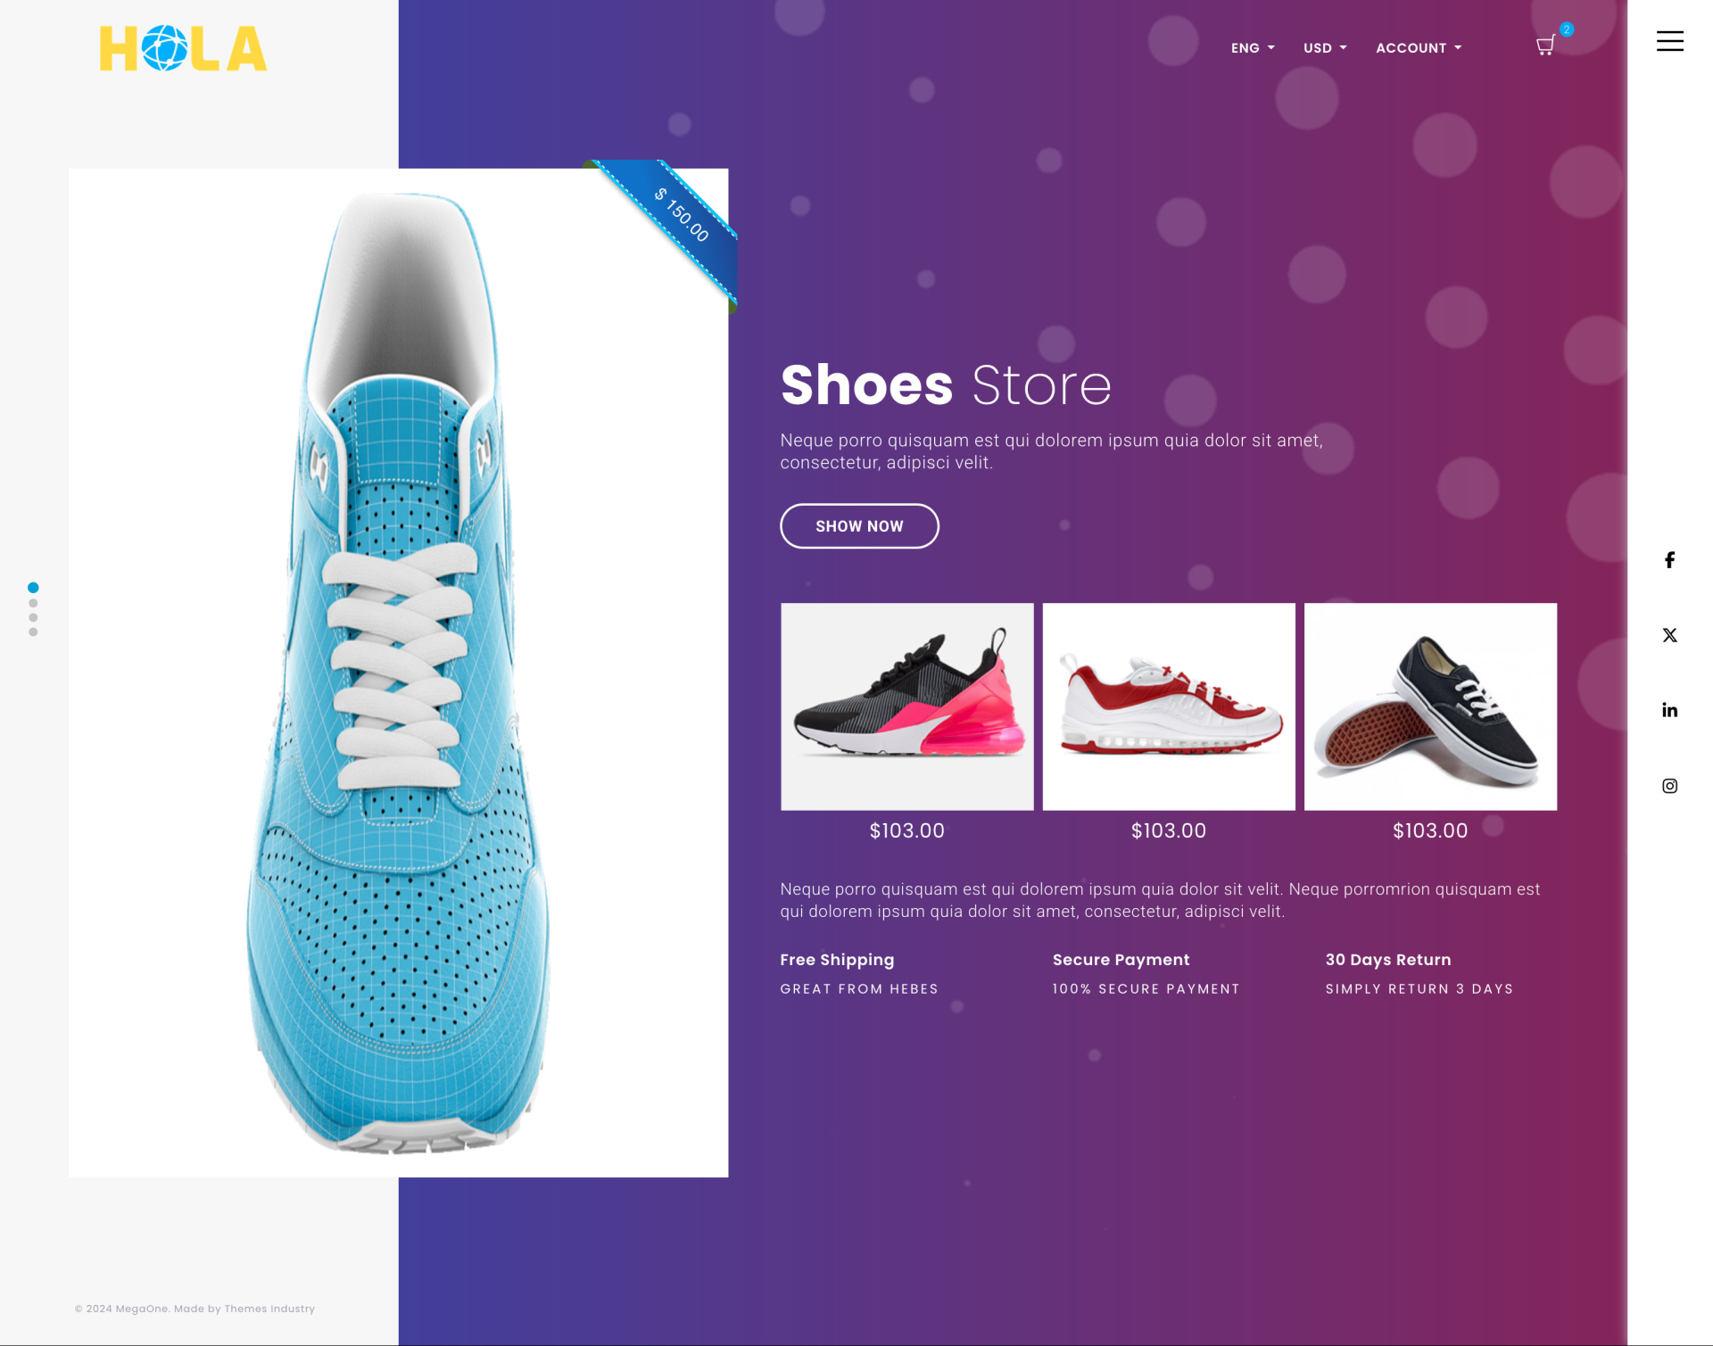
Task: Select the first blue slide indicator dot
Action: tap(33, 588)
